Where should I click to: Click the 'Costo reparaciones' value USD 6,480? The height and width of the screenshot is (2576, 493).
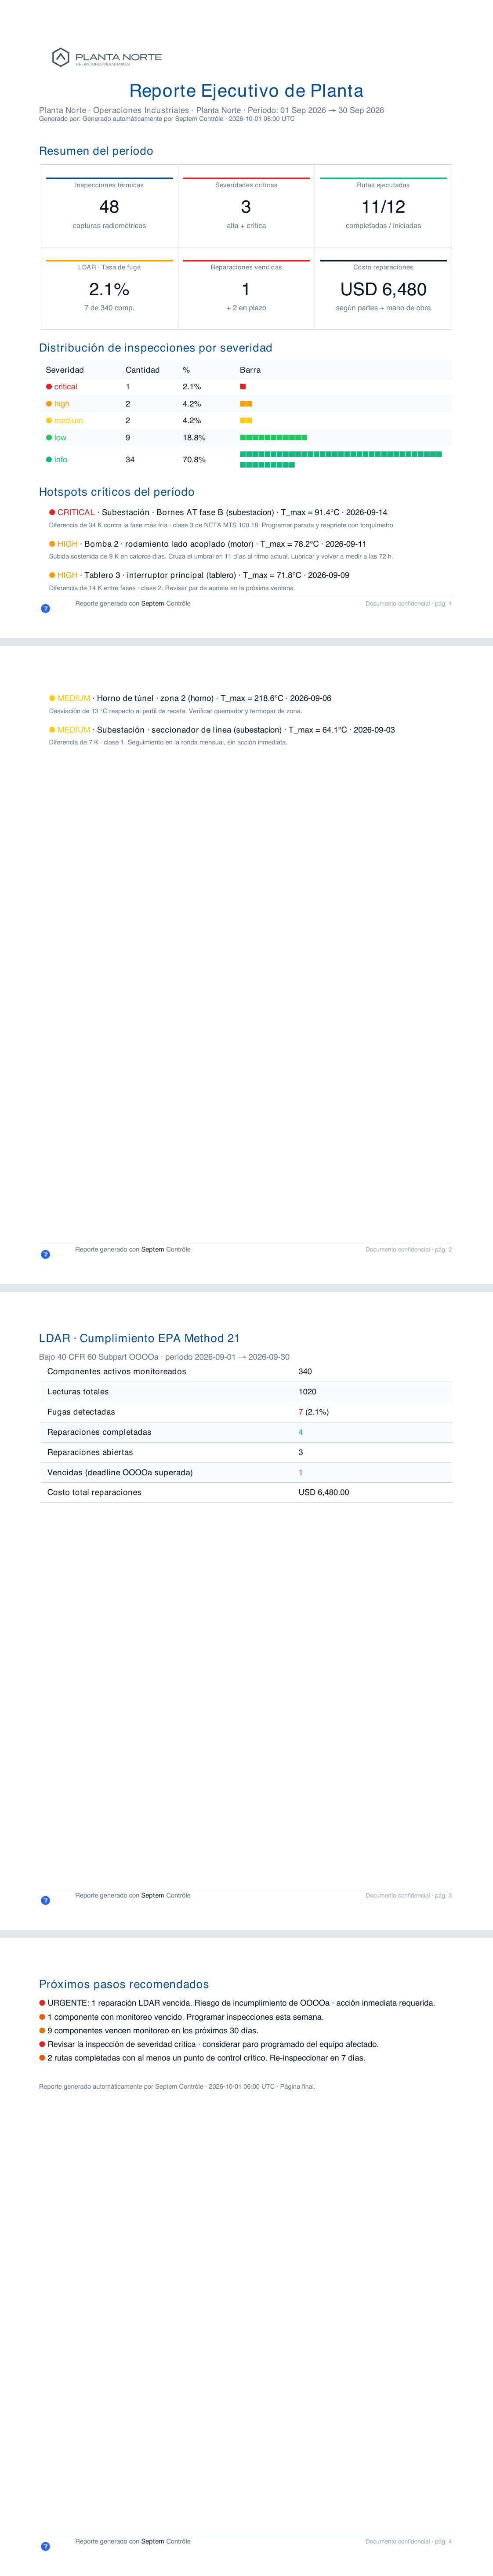tap(383, 289)
